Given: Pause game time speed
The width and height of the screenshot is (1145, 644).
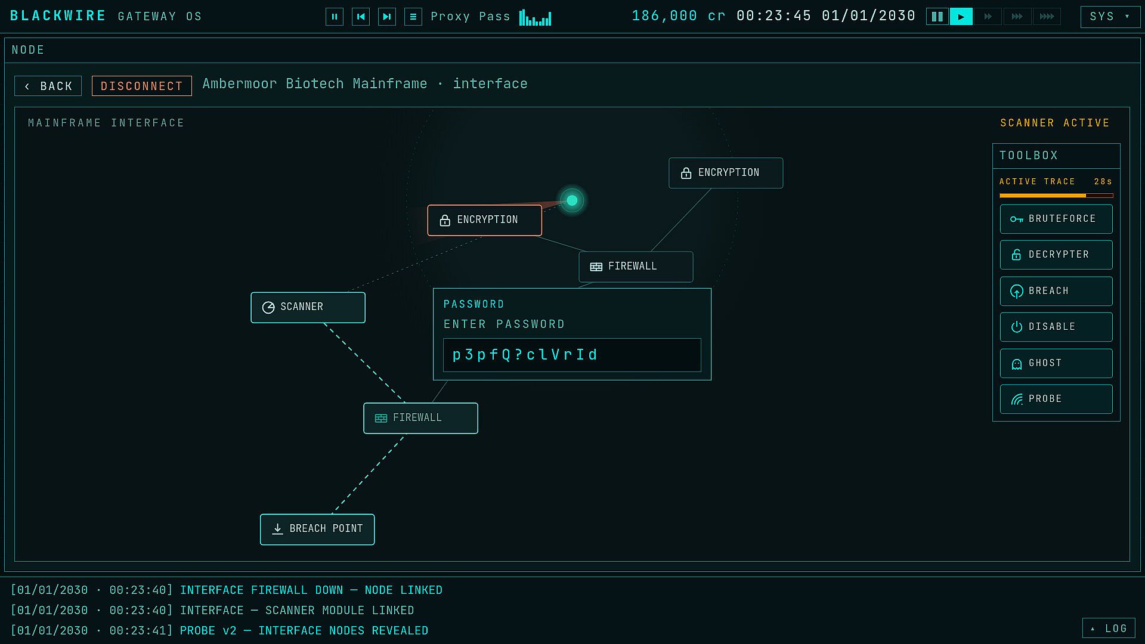Looking at the screenshot, I should (x=937, y=17).
